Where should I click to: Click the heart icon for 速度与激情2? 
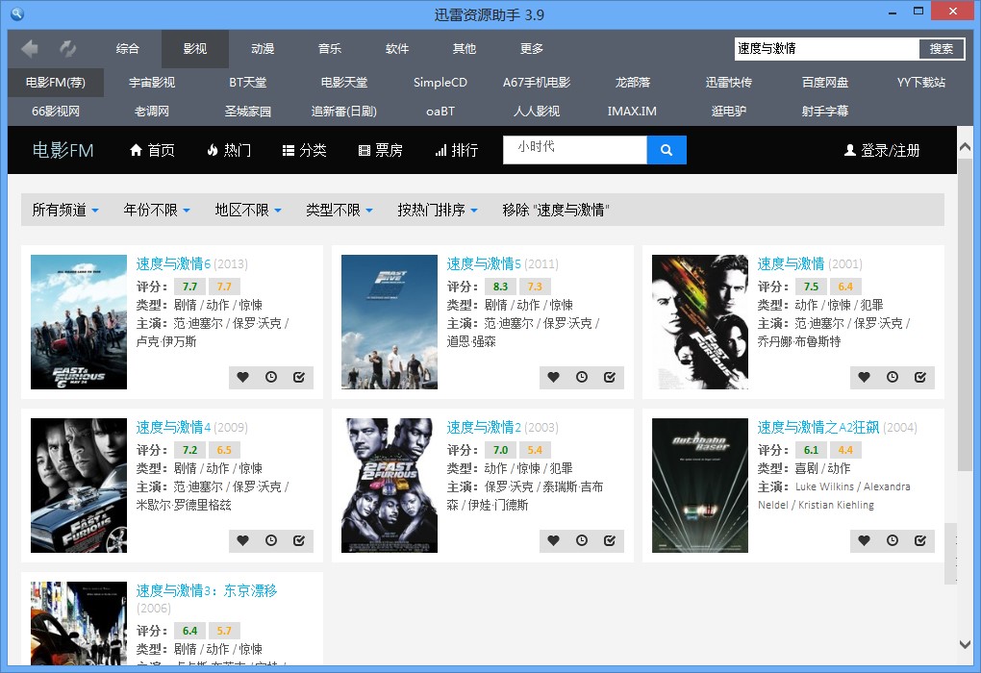[553, 541]
